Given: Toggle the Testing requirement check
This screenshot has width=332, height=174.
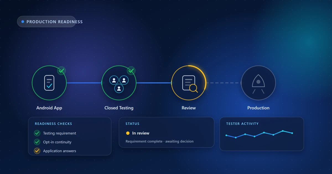Looking at the screenshot, I should click(x=37, y=133).
